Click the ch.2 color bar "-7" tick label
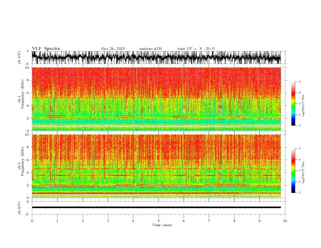This screenshot has width=321, height=248. click(299, 192)
